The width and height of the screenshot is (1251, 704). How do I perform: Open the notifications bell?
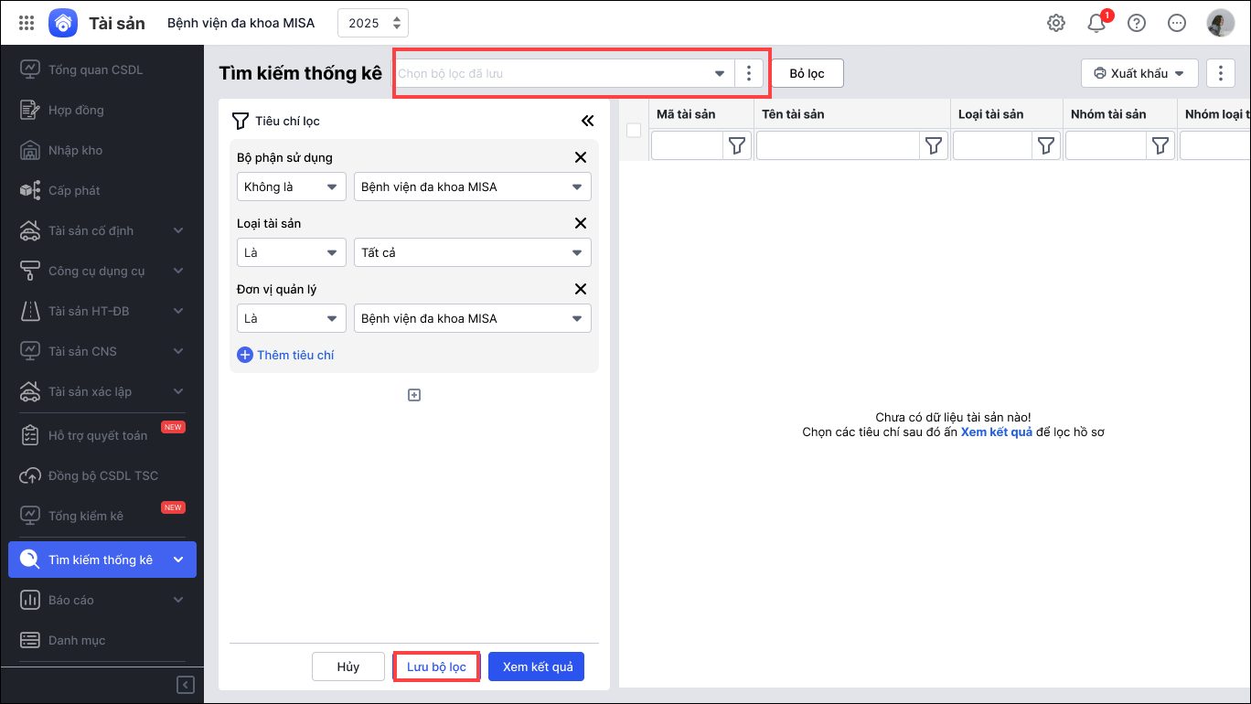pyautogui.click(x=1096, y=24)
